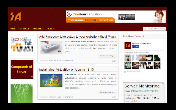Click the Facebook icon beside social plugin
176x110 pixels.
coord(125,72)
